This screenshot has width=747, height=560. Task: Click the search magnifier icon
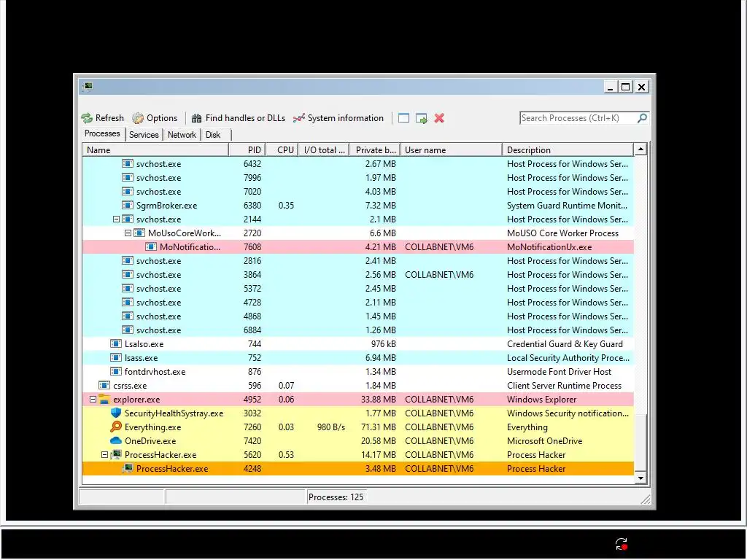pos(642,117)
